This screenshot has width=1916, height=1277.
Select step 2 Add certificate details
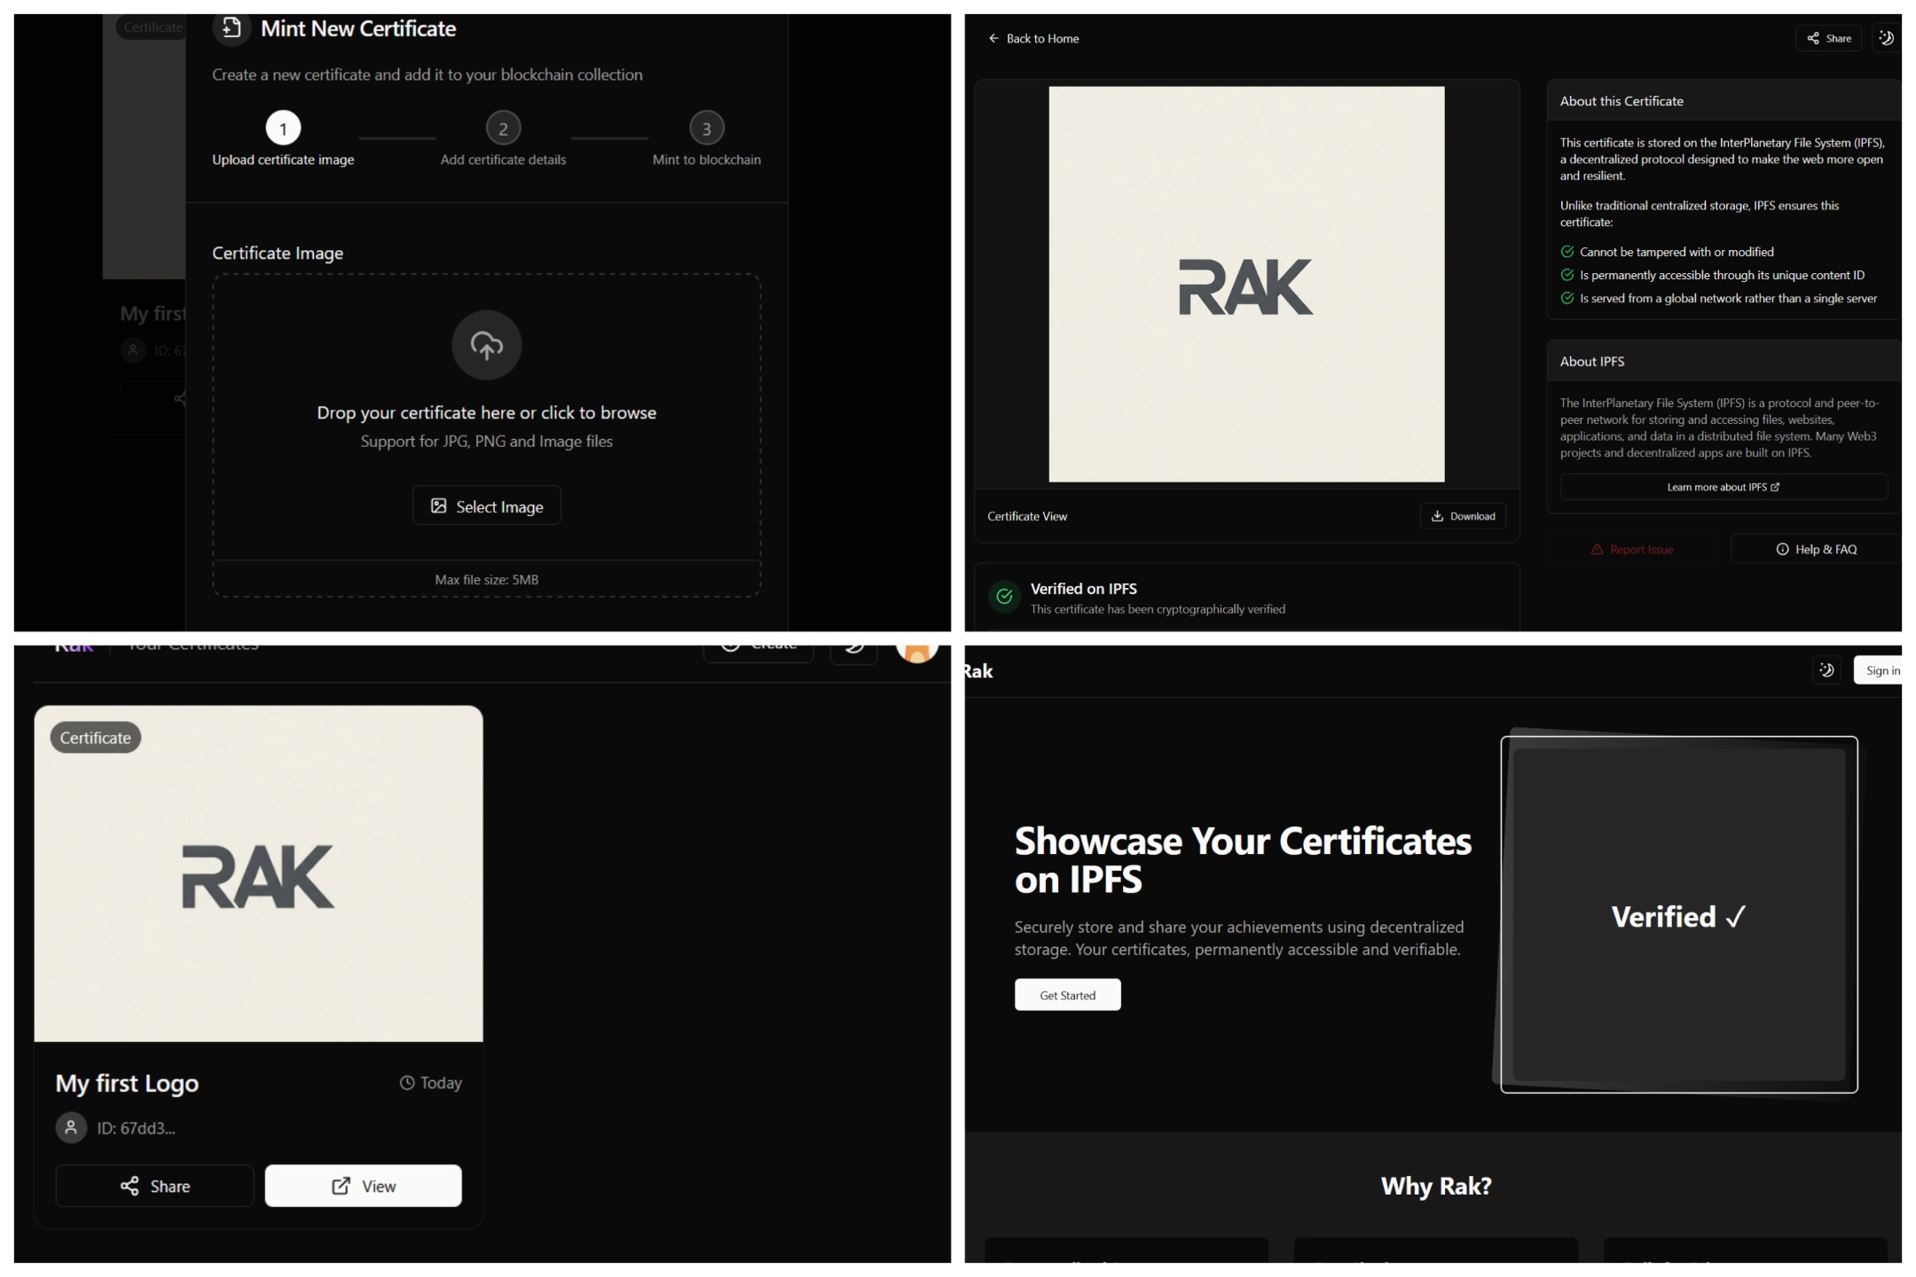click(503, 129)
